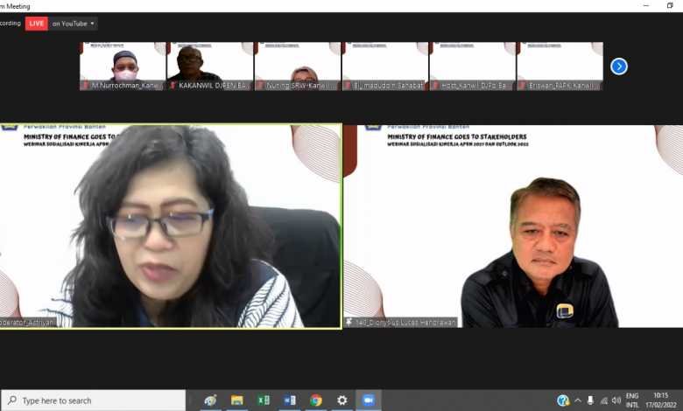Image resolution: width=683 pixels, height=411 pixels.
Task: Click the Windows taskbar search box
Action: click(x=95, y=401)
